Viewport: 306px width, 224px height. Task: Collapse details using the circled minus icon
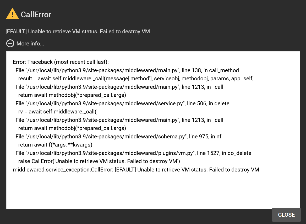10,43
